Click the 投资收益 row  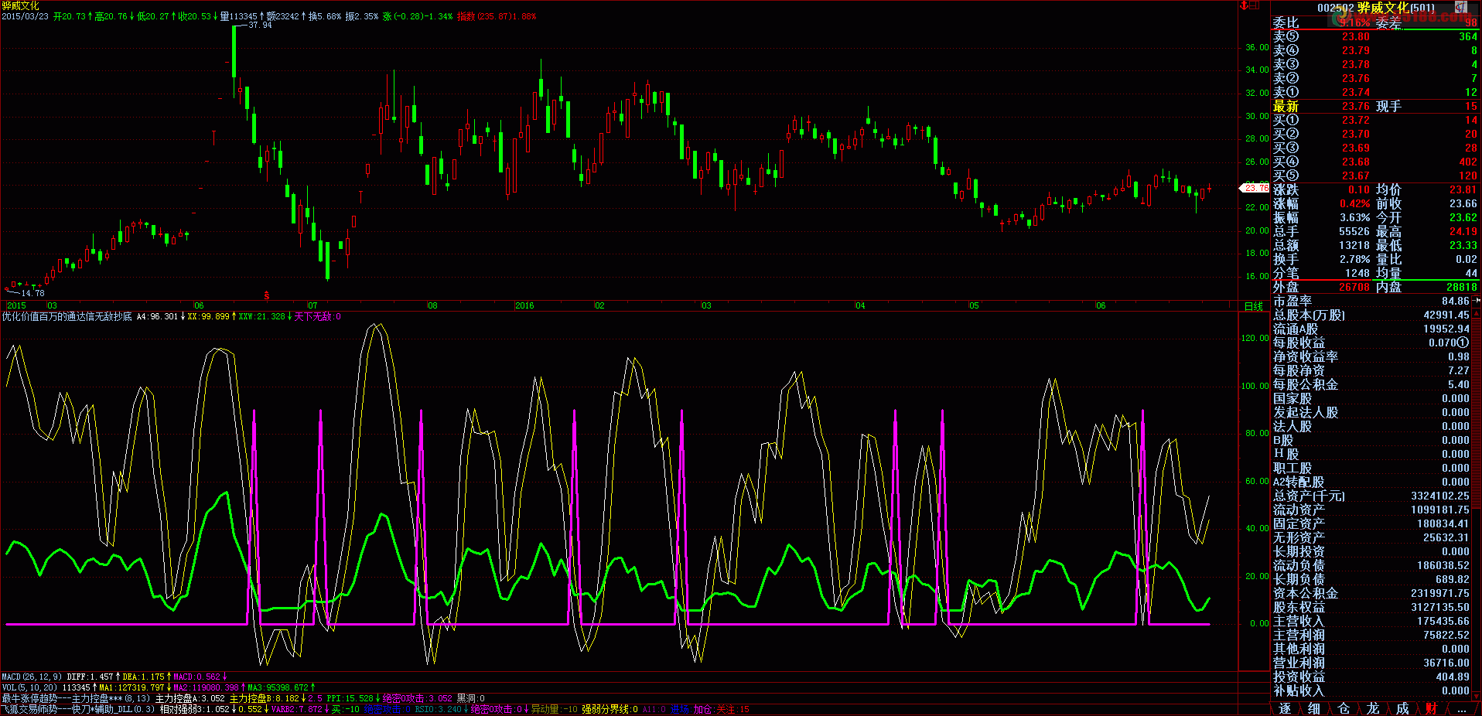pyautogui.click(x=1371, y=677)
